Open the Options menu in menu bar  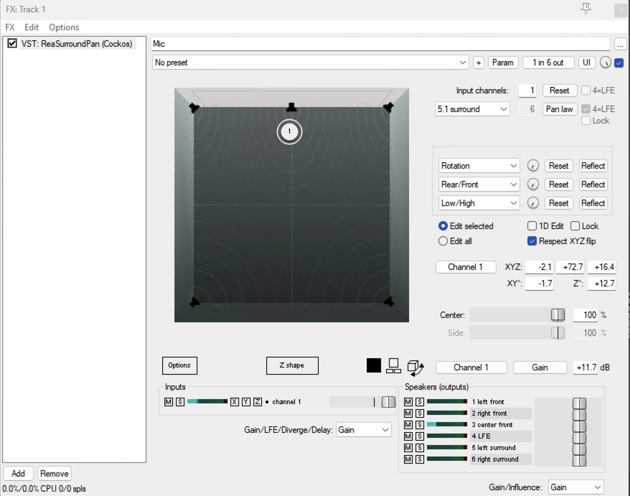click(64, 27)
